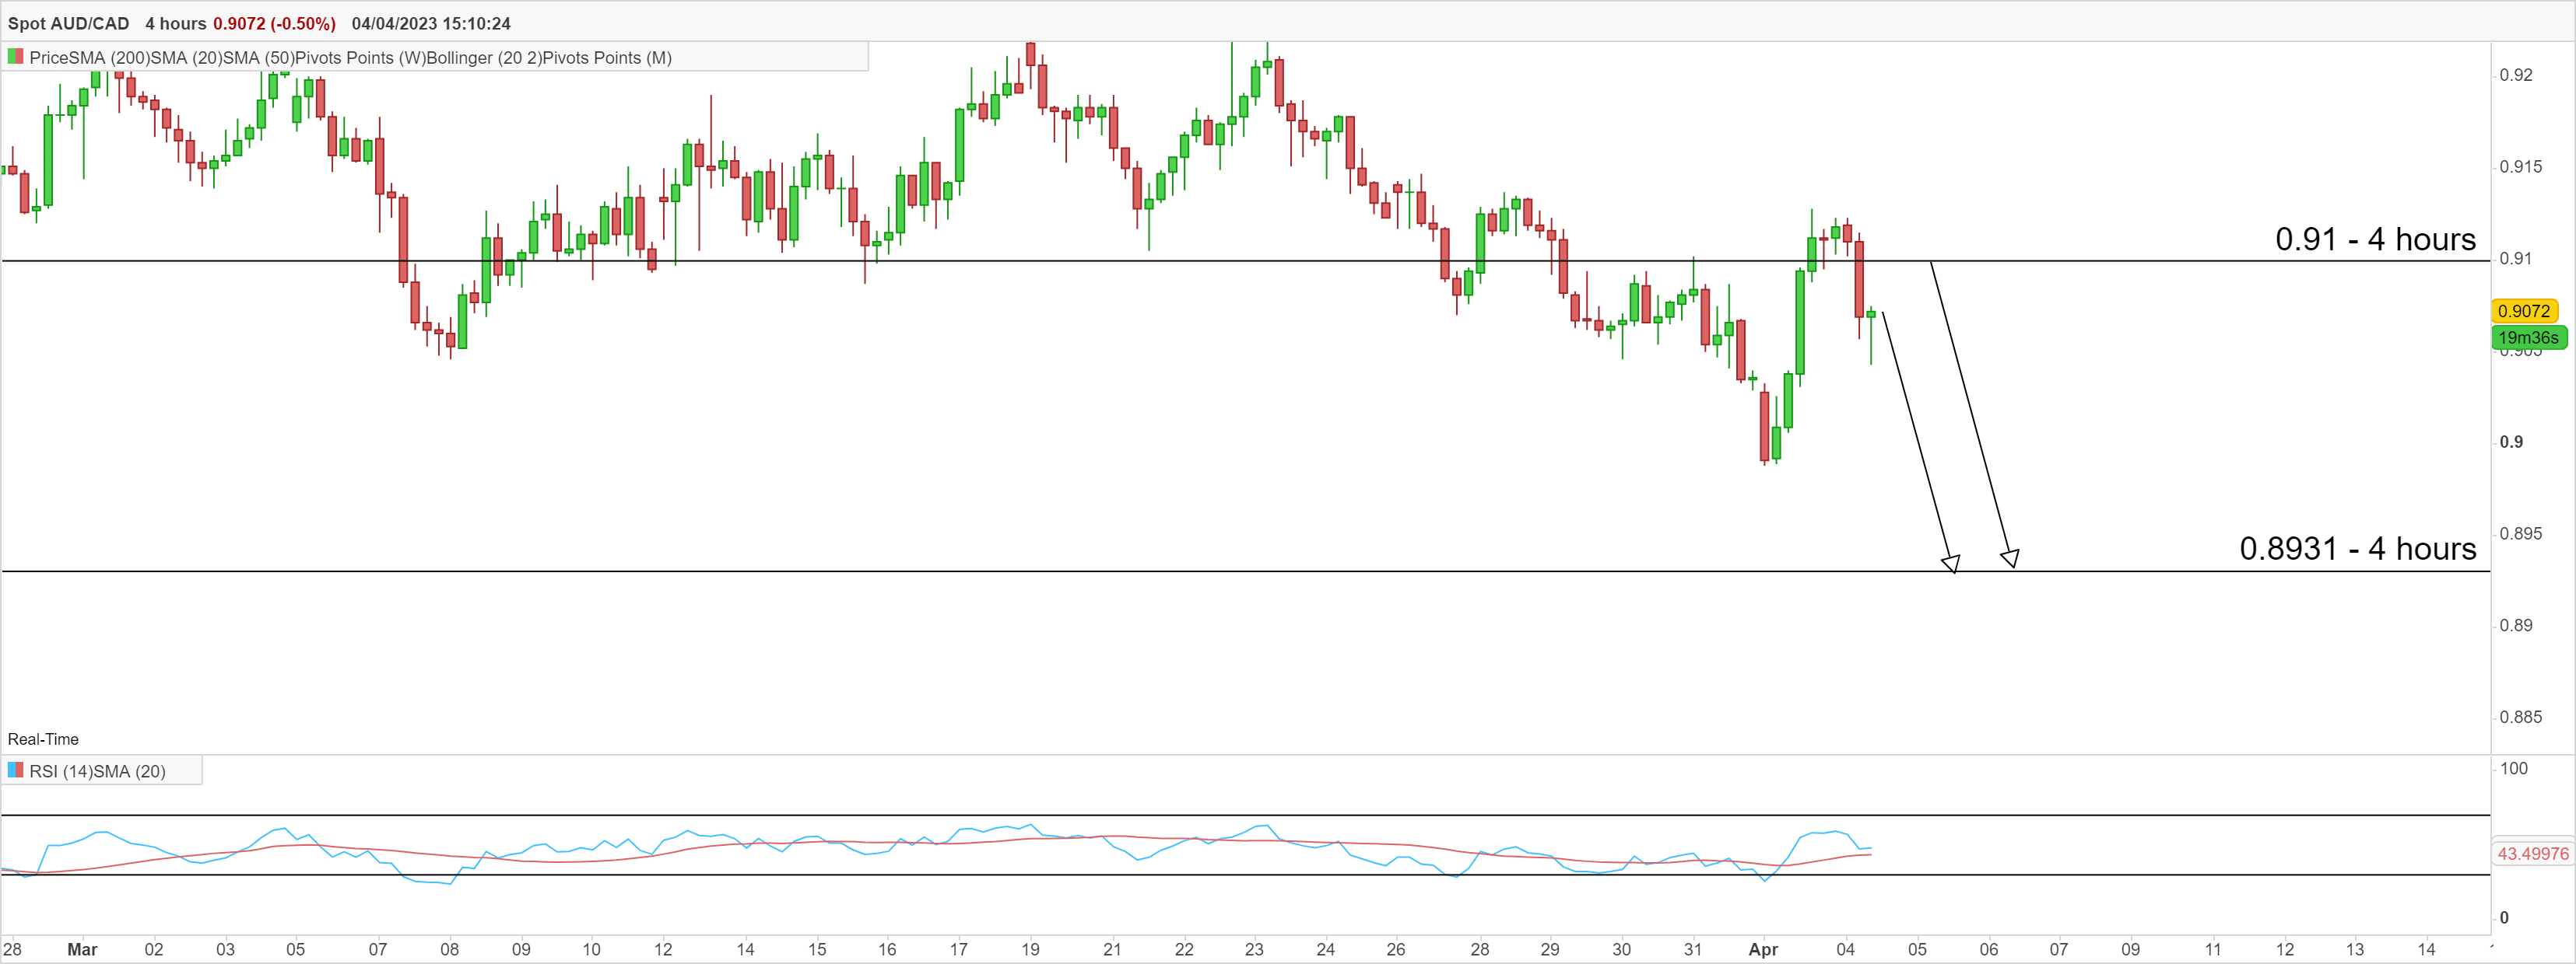Click the RSI legend color icon
The image size is (2576, 964).
coord(15,770)
